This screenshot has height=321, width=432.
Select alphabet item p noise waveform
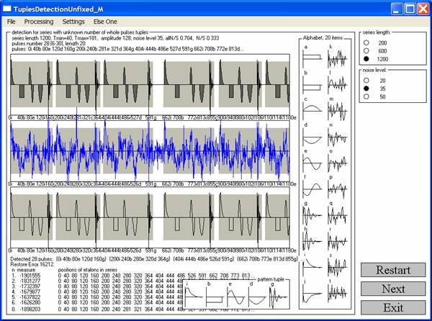tap(337, 189)
